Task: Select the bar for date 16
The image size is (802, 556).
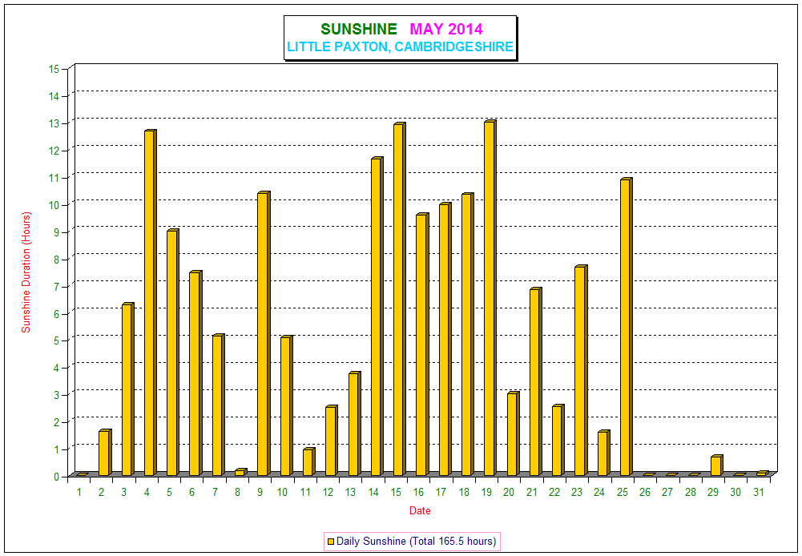Action: (x=422, y=344)
